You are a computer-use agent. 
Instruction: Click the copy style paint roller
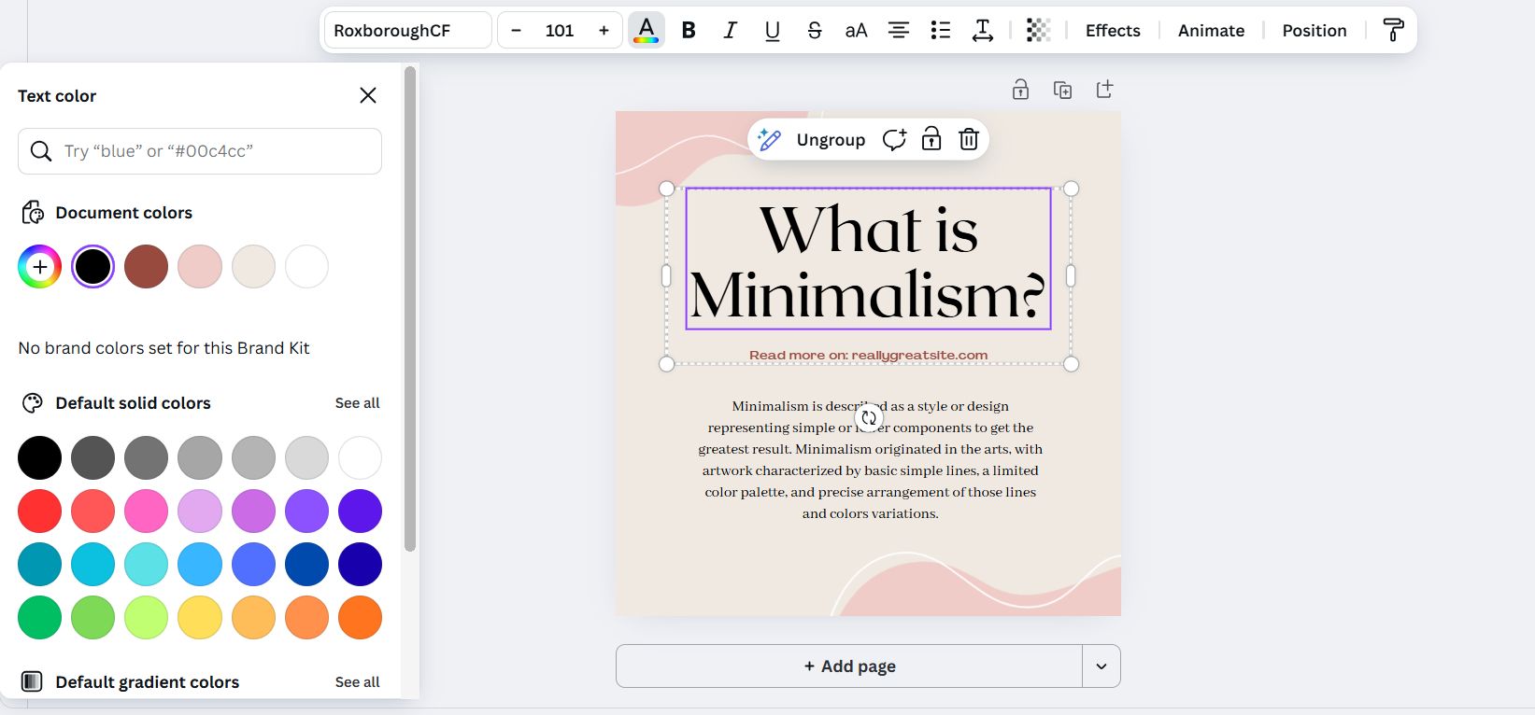point(1393,31)
